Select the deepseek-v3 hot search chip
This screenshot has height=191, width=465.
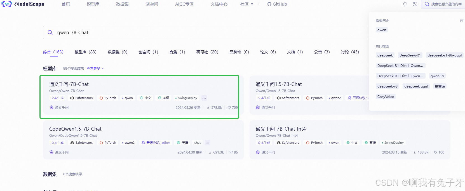click(387, 86)
